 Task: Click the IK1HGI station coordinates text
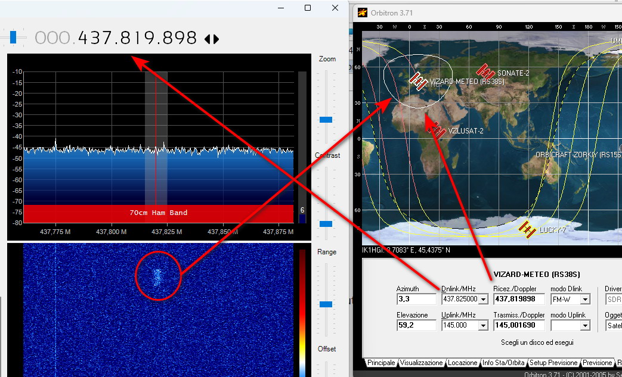[x=406, y=250]
